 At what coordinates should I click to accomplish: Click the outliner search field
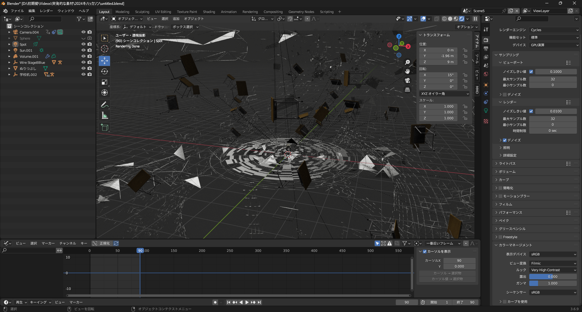(x=45, y=19)
